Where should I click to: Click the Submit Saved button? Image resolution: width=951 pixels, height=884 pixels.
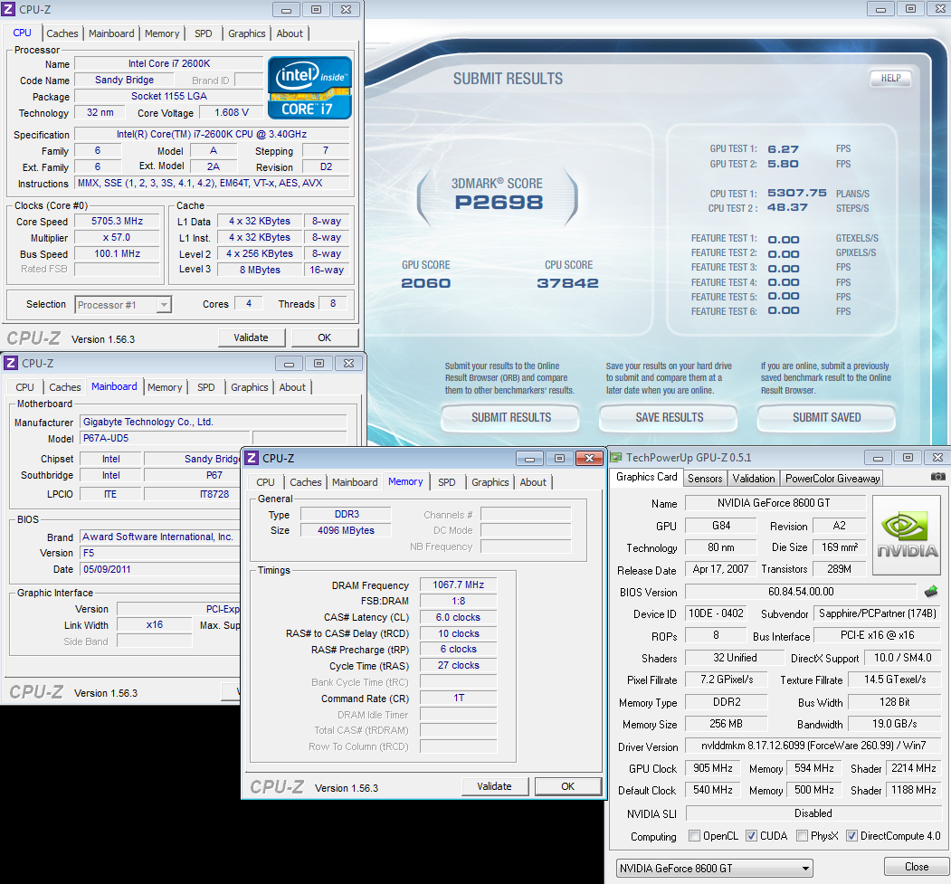826,417
